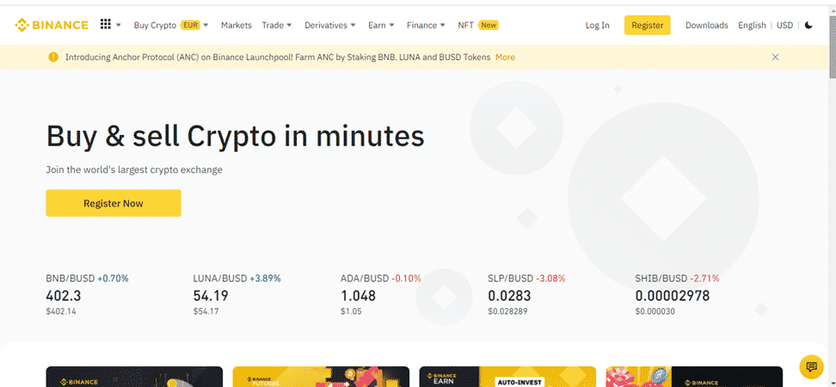Open the chat support icon
The image size is (836, 387).
pyautogui.click(x=811, y=366)
